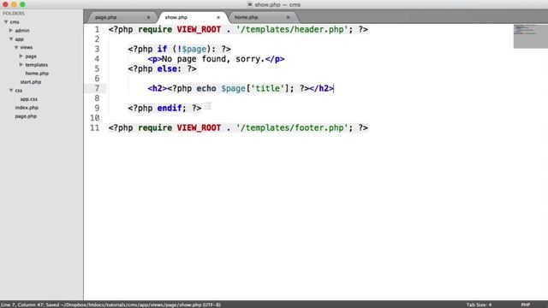Click the closing </h2> tag
548x308 pixels.
322,88
